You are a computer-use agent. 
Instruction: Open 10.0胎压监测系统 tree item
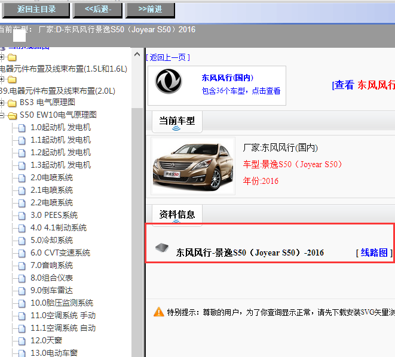coord(62,303)
